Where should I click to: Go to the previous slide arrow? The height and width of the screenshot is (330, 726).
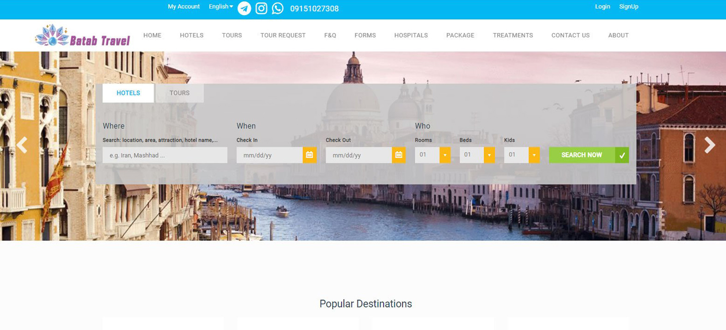[x=22, y=145]
